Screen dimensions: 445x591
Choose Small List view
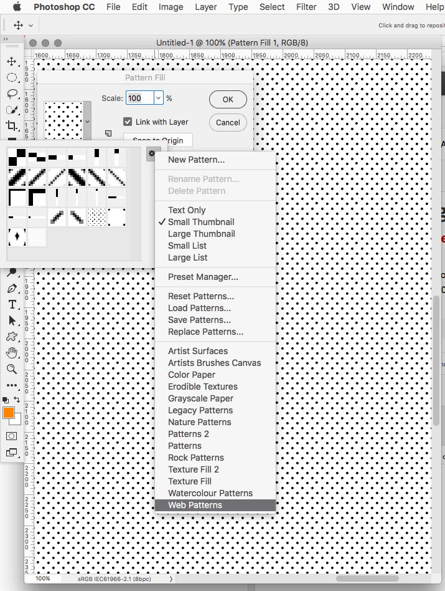pyautogui.click(x=215, y=246)
